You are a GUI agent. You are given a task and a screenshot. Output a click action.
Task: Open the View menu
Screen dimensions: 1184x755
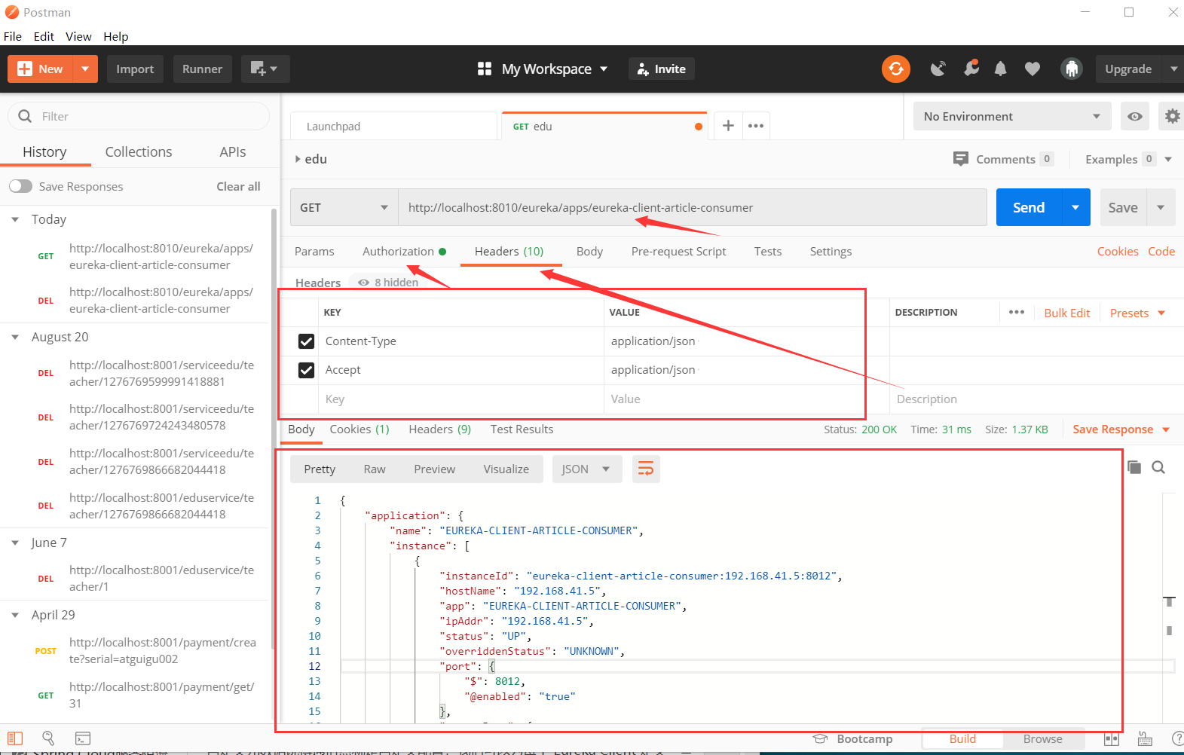tap(78, 36)
